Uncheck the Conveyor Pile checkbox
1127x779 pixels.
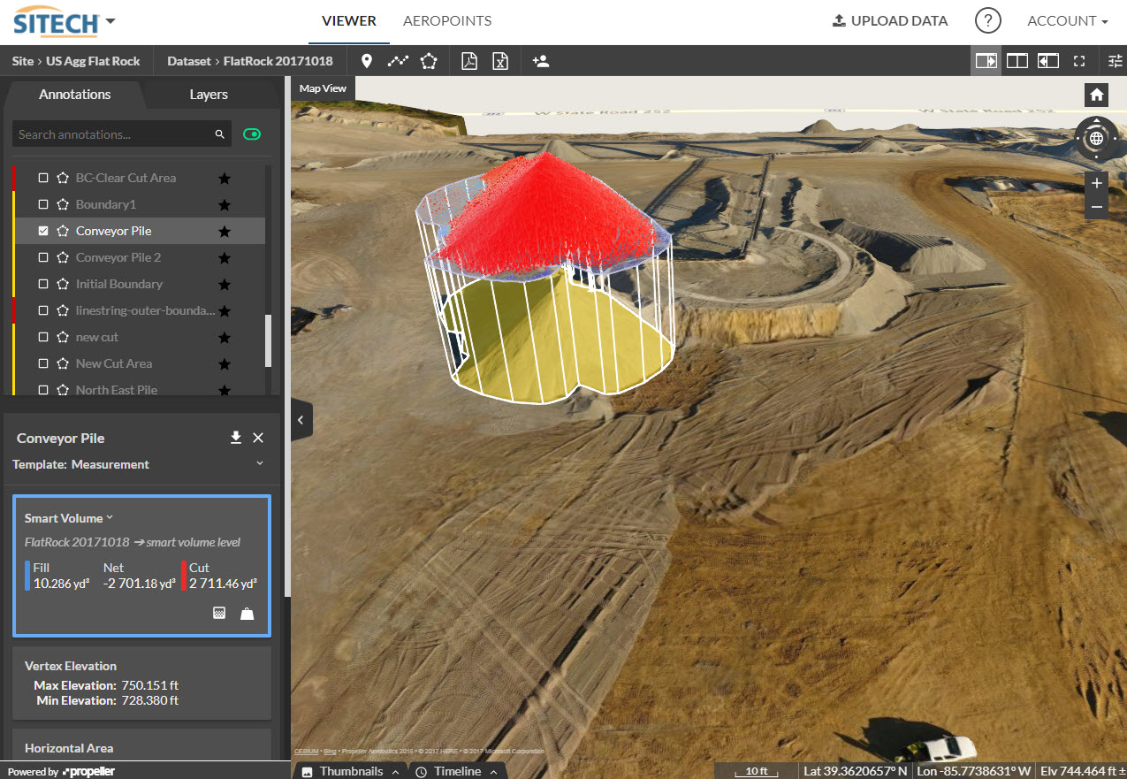[x=43, y=231]
